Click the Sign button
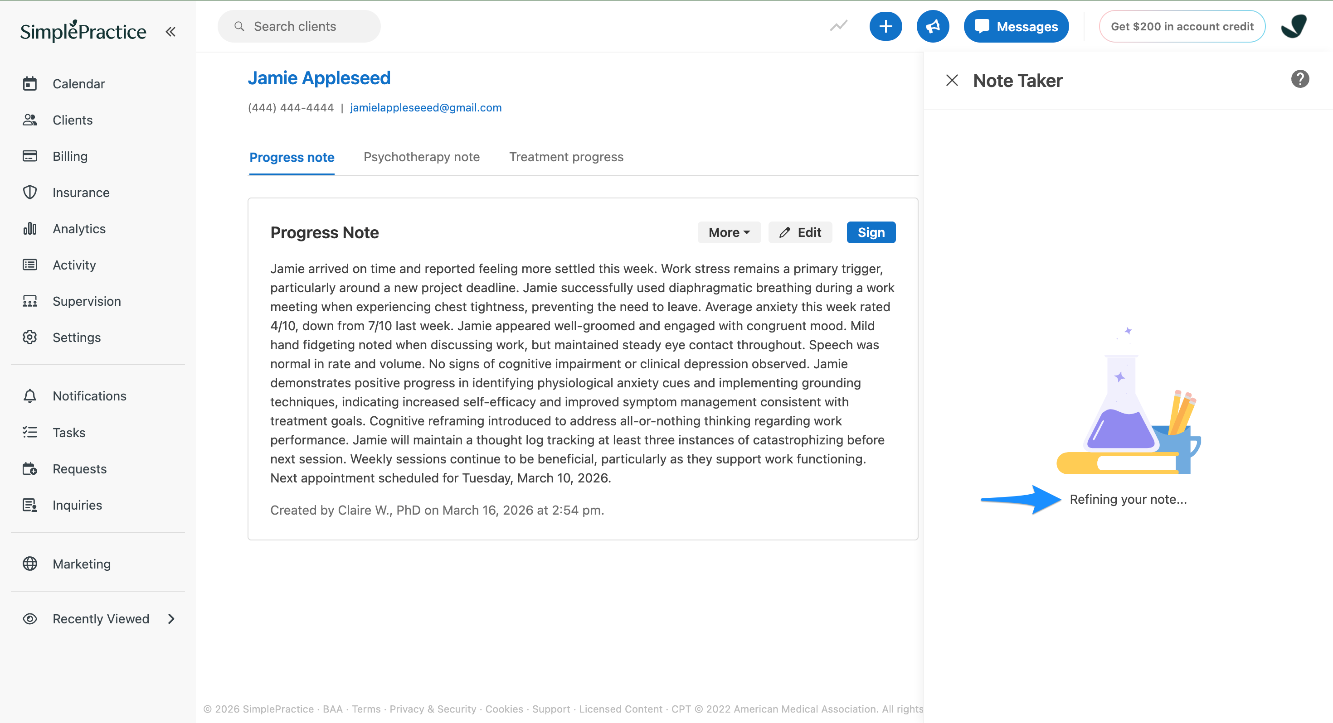Image resolution: width=1333 pixels, height=723 pixels. click(x=871, y=232)
